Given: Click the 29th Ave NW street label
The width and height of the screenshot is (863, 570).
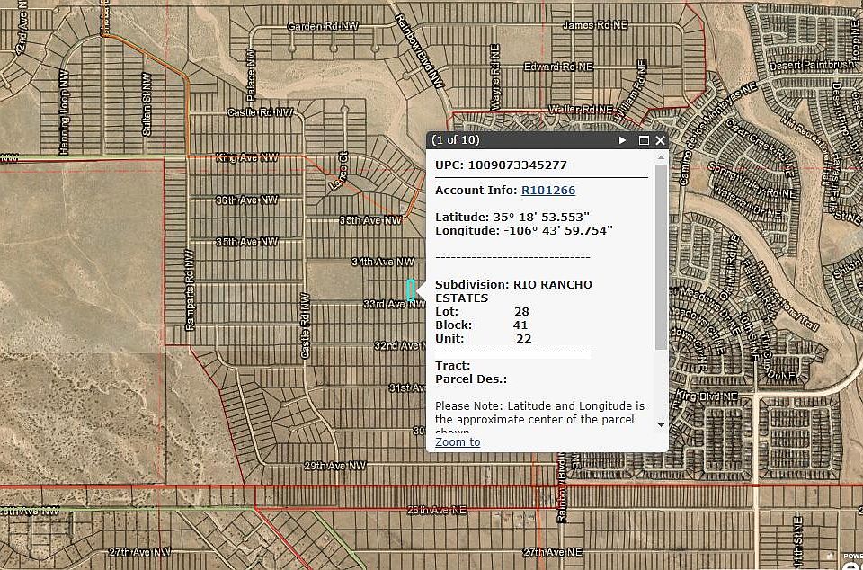Looking at the screenshot, I should (335, 466).
